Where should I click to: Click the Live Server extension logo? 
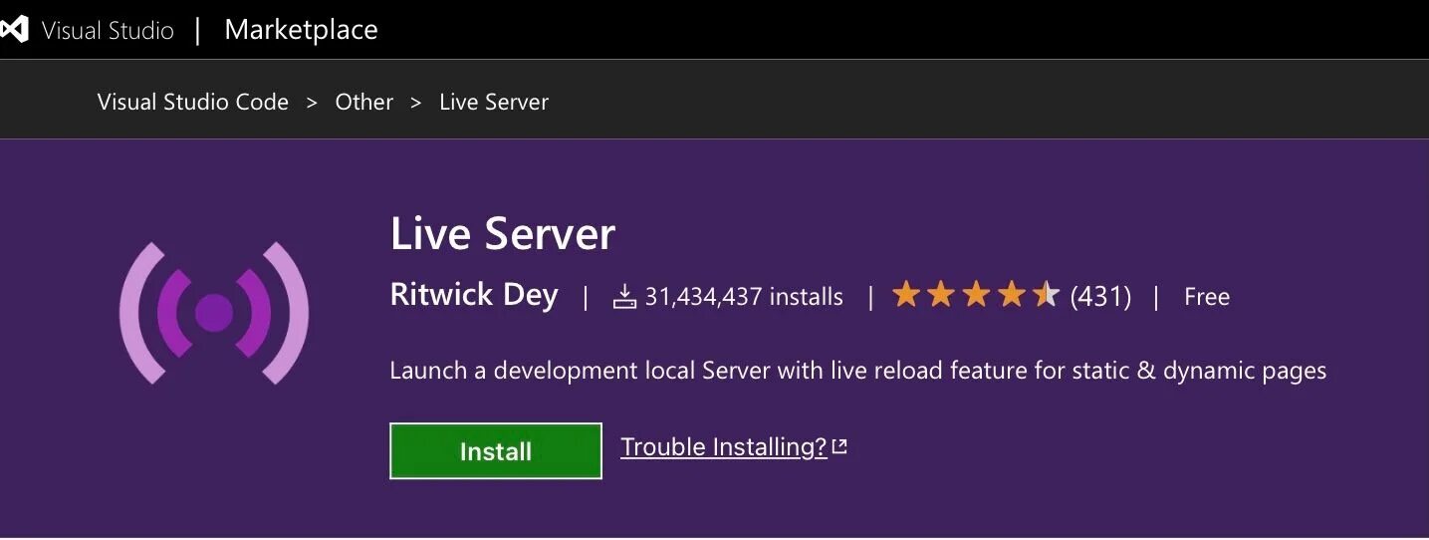coord(214,313)
